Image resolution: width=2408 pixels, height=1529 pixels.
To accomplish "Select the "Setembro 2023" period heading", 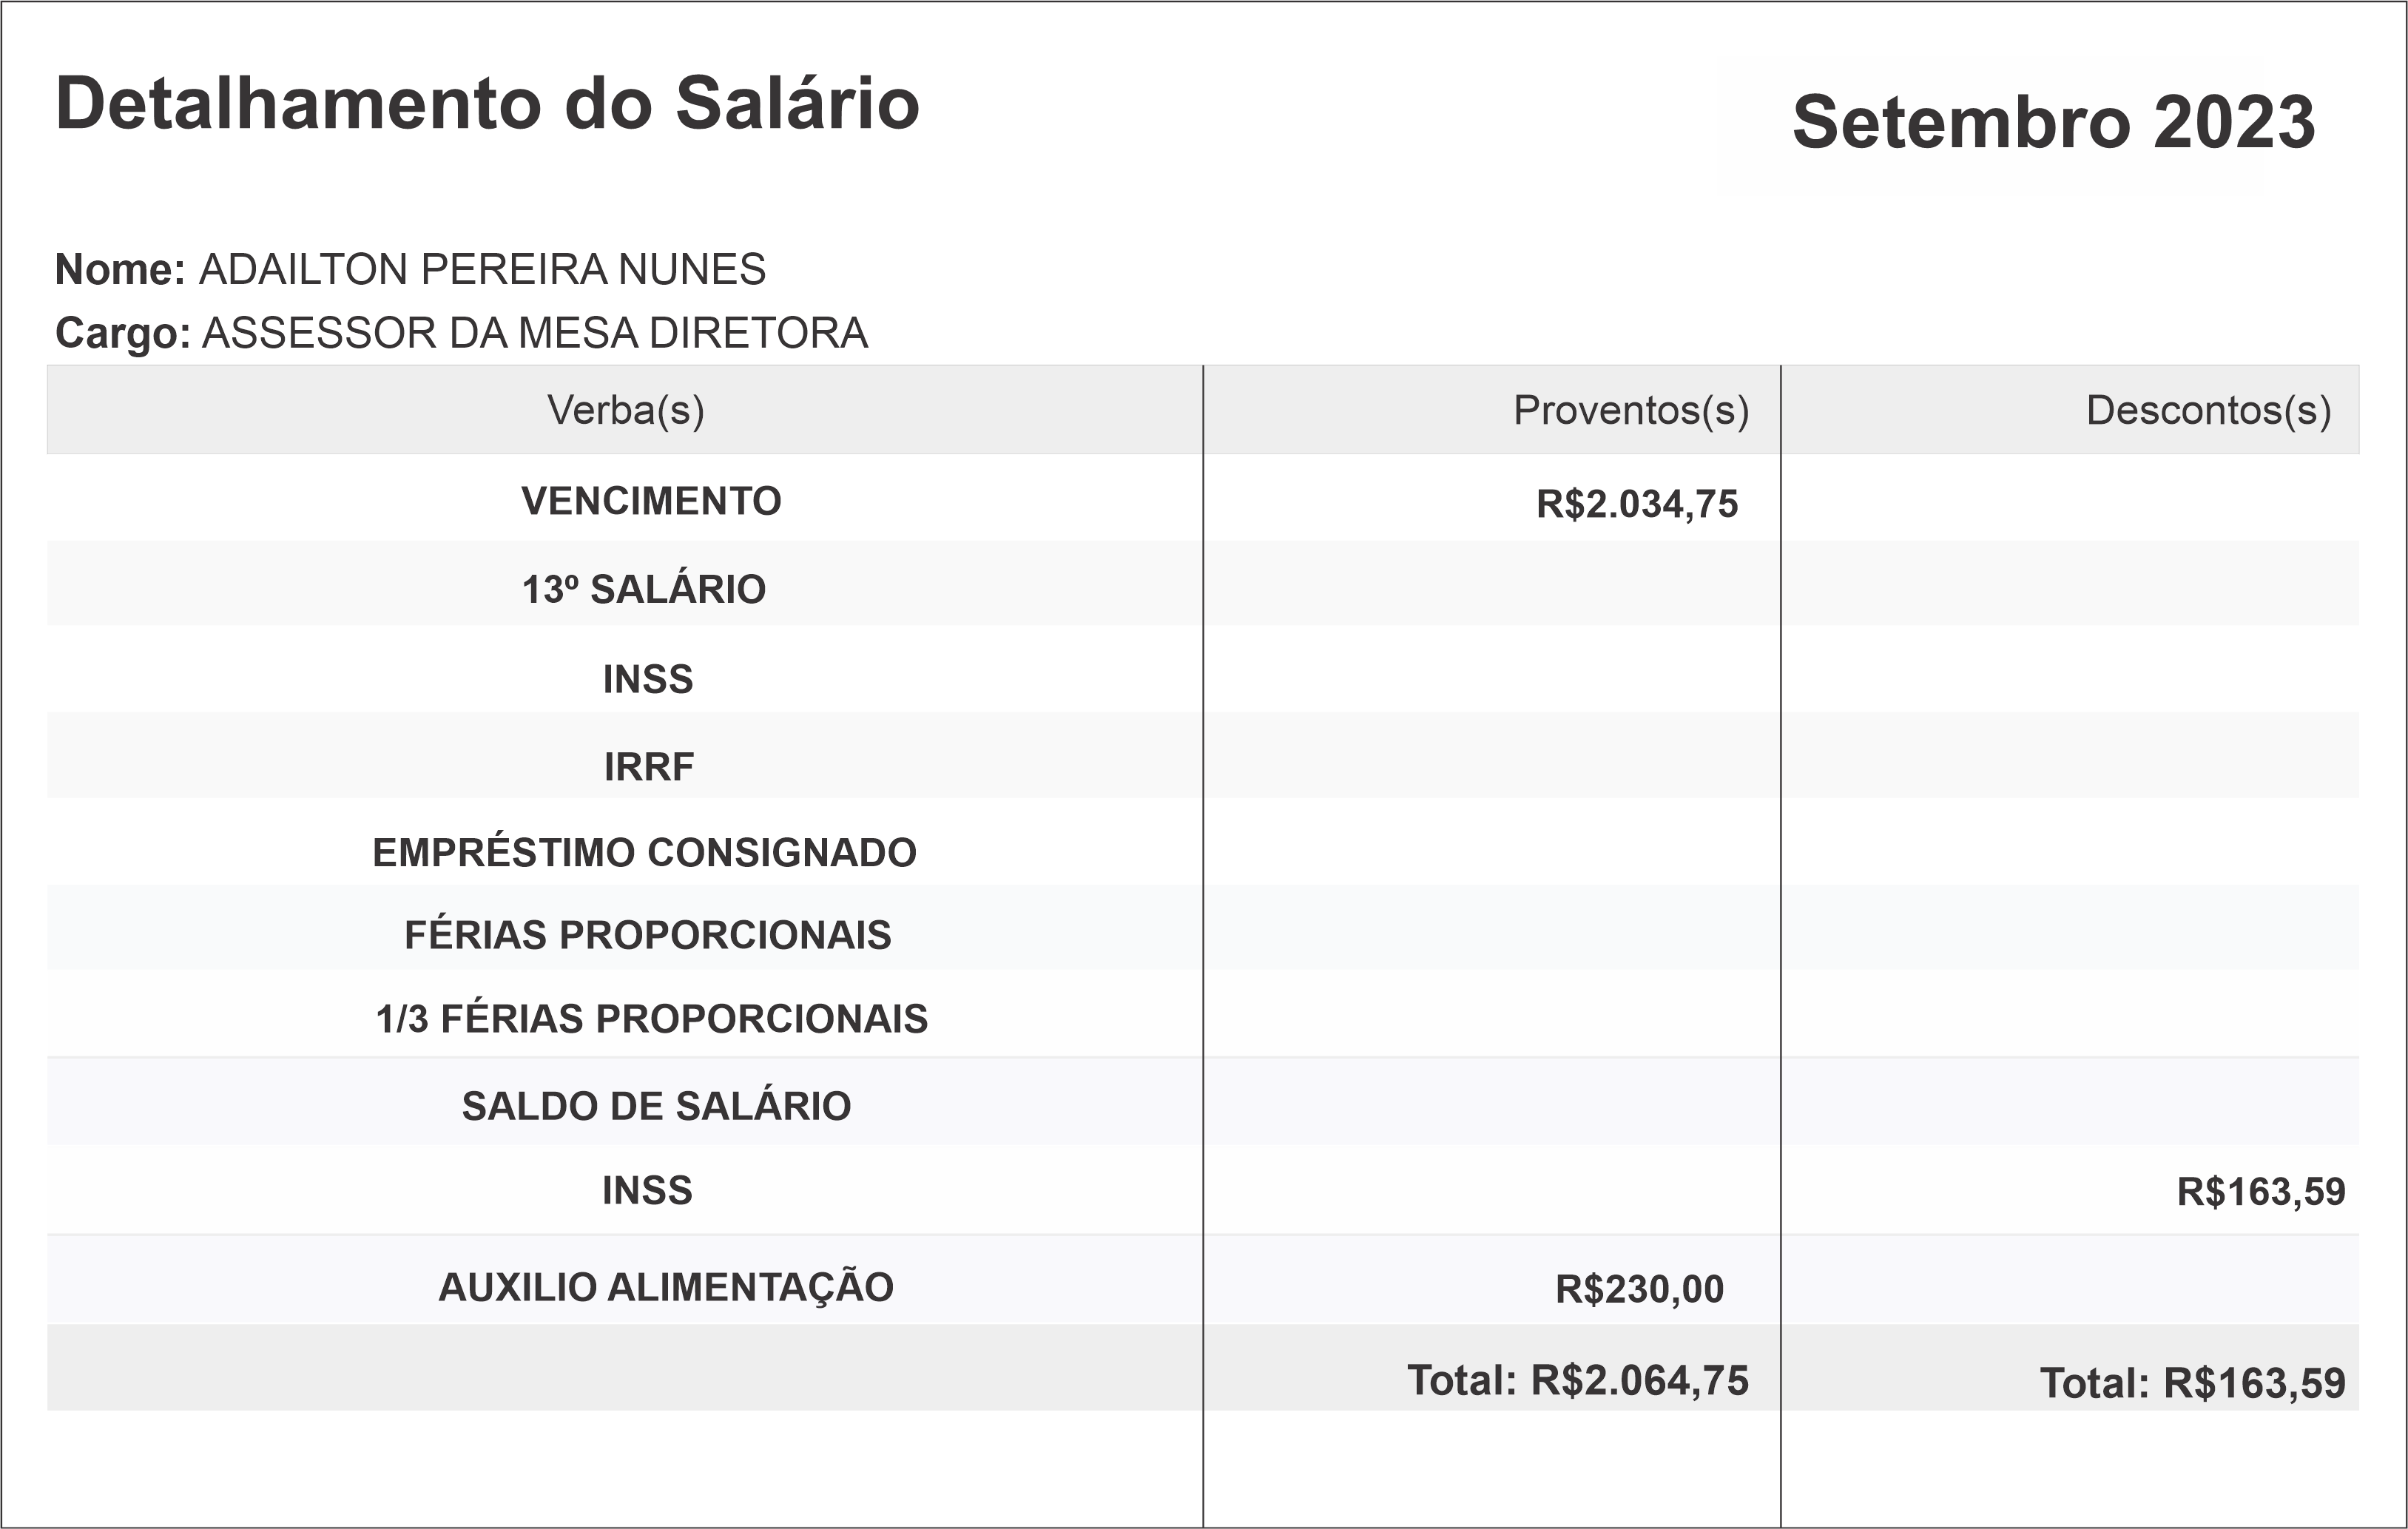I will 2053,122.
